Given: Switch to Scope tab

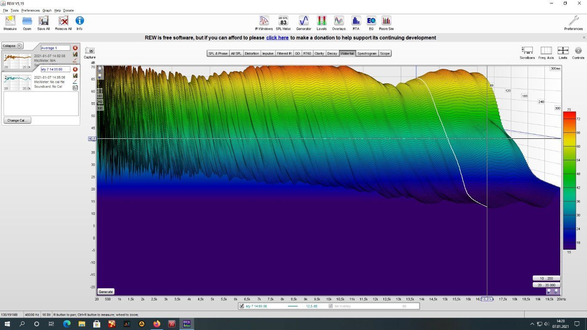Looking at the screenshot, I should click(x=385, y=54).
